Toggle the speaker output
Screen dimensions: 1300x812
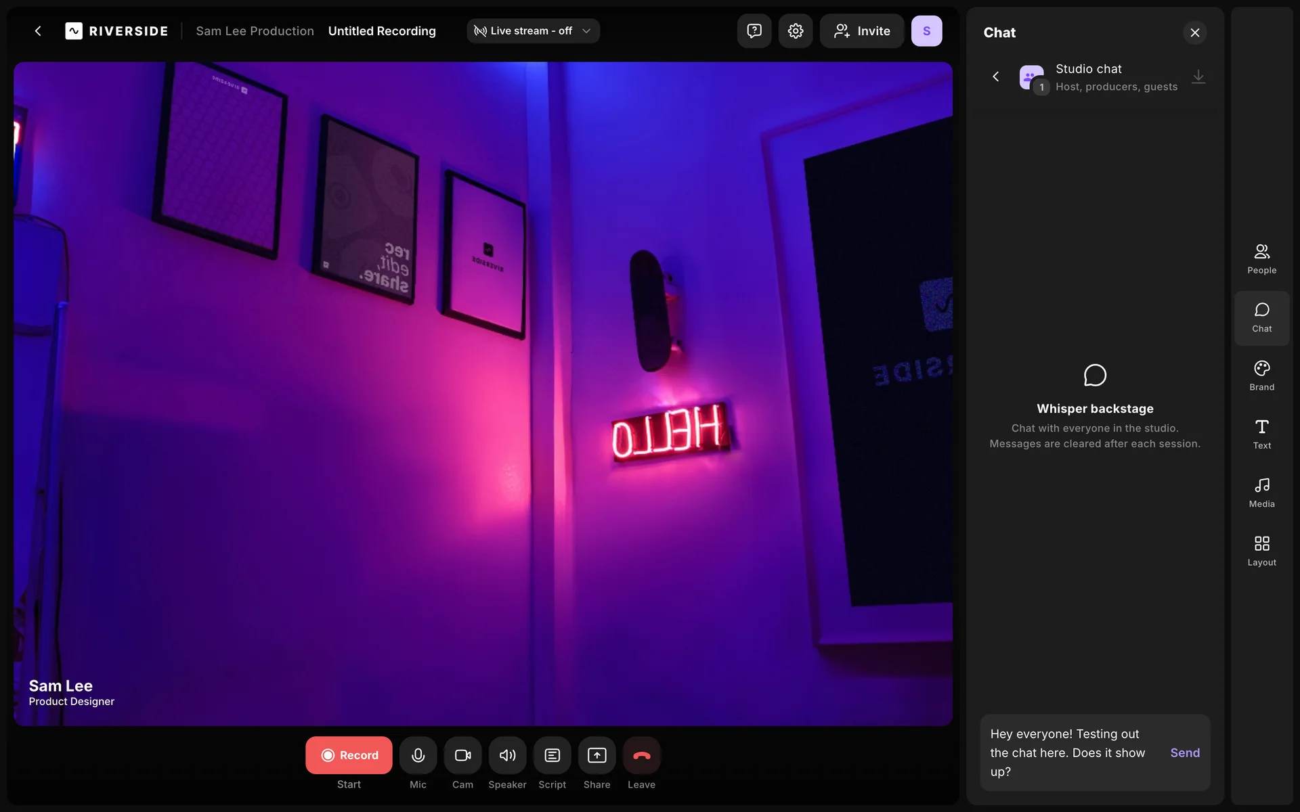(x=507, y=755)
